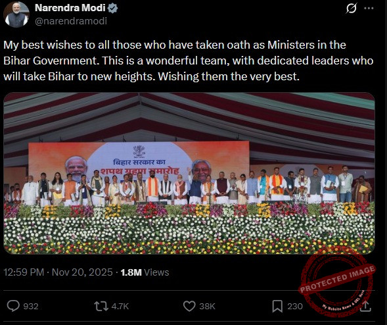387x325 pixels.
Task: Click the reply speech bubble icon
Action: coord(13,306)
